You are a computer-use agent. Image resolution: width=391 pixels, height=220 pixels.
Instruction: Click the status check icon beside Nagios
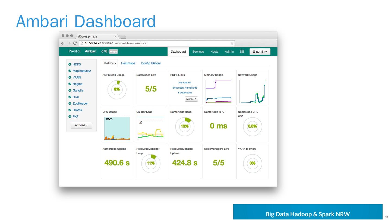(x=70, y=84)
